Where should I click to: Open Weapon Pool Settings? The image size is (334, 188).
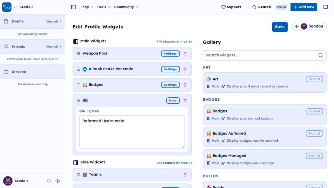(170, 53)
